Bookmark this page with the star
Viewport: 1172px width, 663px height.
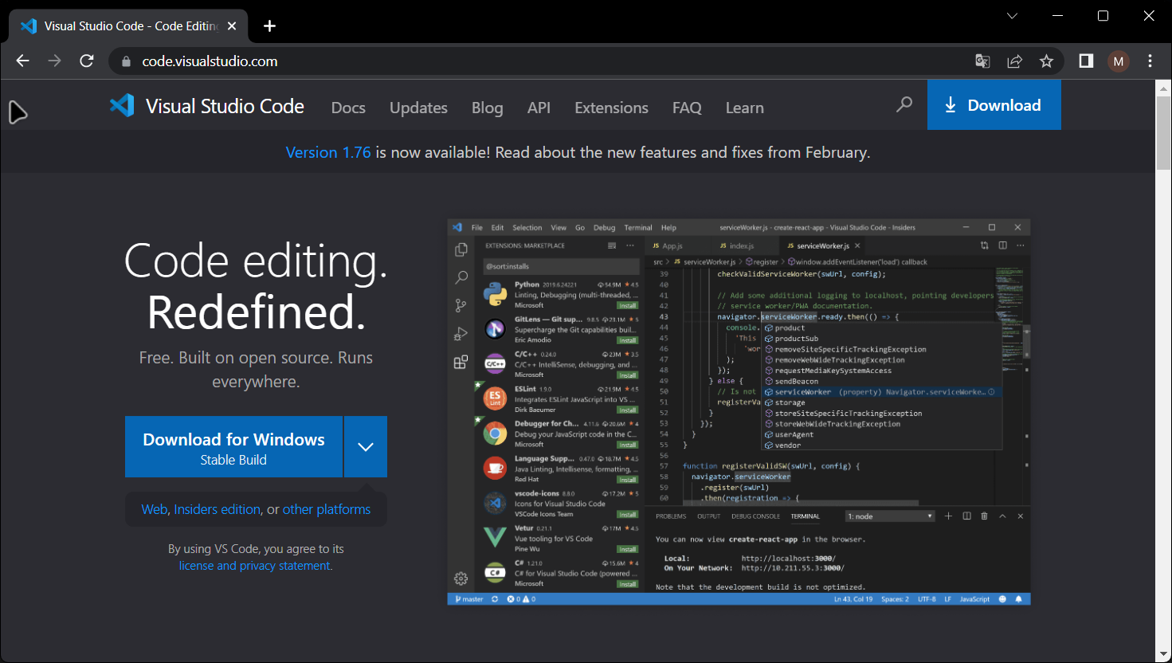(x=1046, y=61)
